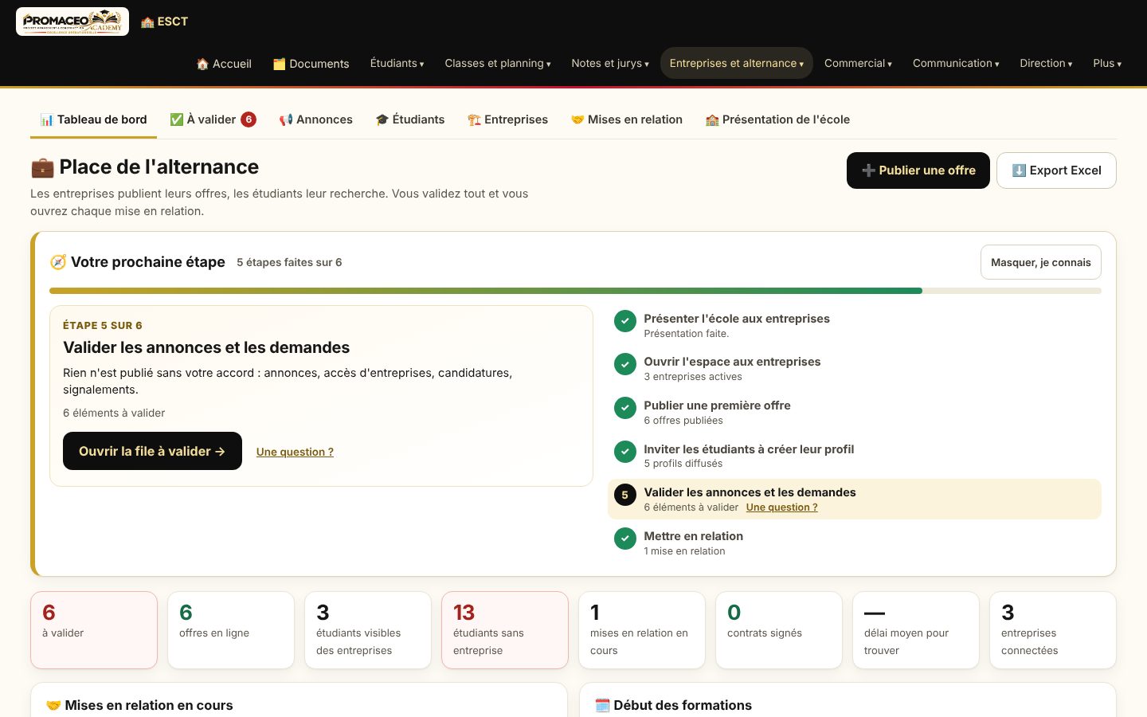Expand Notes et jurys menu
Screen dimensions: 1147x717
point(610,63)
